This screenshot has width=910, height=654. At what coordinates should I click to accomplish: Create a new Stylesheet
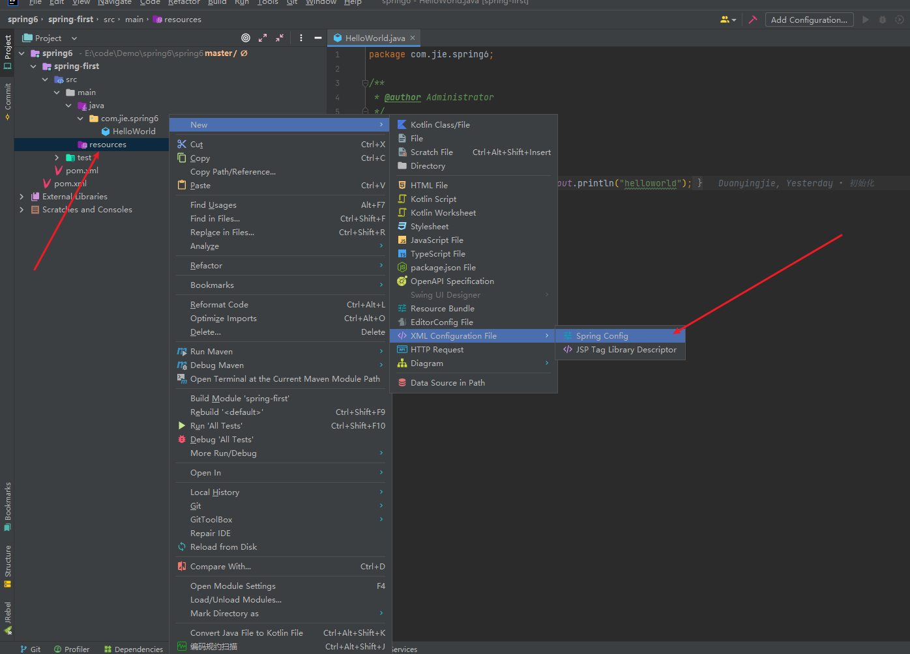coord(473,226)
